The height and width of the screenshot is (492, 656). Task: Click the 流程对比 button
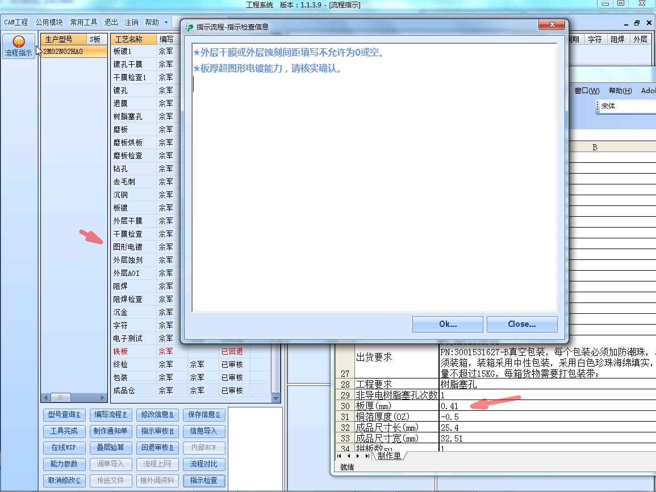pyautogui.click(x=204, y=464)
